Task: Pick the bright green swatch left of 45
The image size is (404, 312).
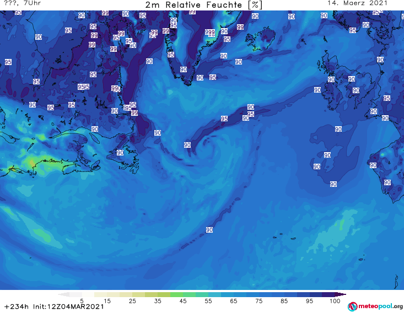Action: click(176, 294)
